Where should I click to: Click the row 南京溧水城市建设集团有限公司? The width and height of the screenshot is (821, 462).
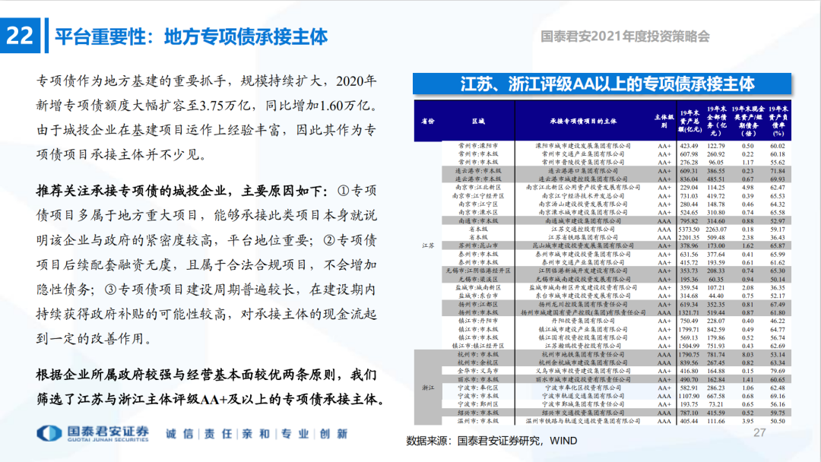[617, 213]
